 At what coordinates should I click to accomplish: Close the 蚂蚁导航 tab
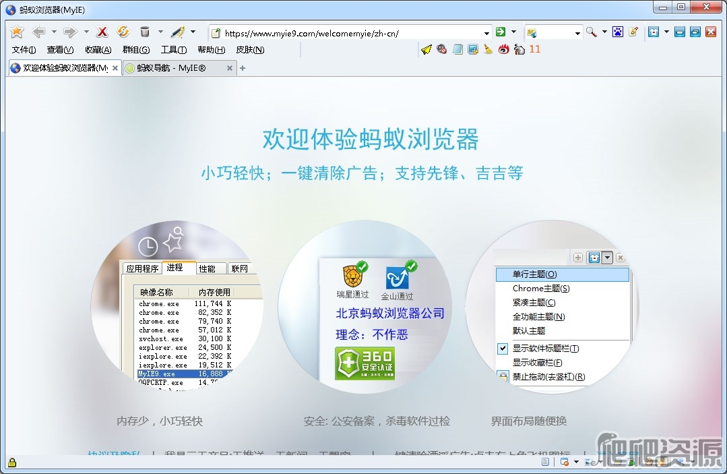click(230, 67)
